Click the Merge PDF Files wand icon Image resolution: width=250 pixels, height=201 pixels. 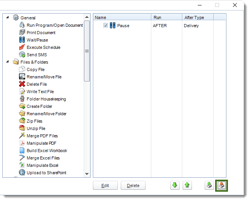(22, 135)
